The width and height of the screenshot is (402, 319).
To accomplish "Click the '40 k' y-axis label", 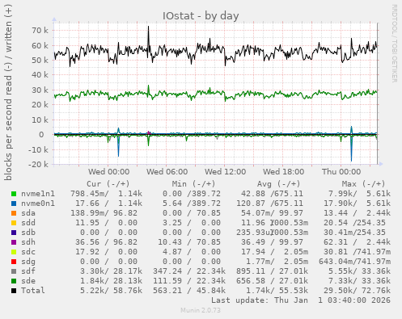I will (x=40, y=75).
